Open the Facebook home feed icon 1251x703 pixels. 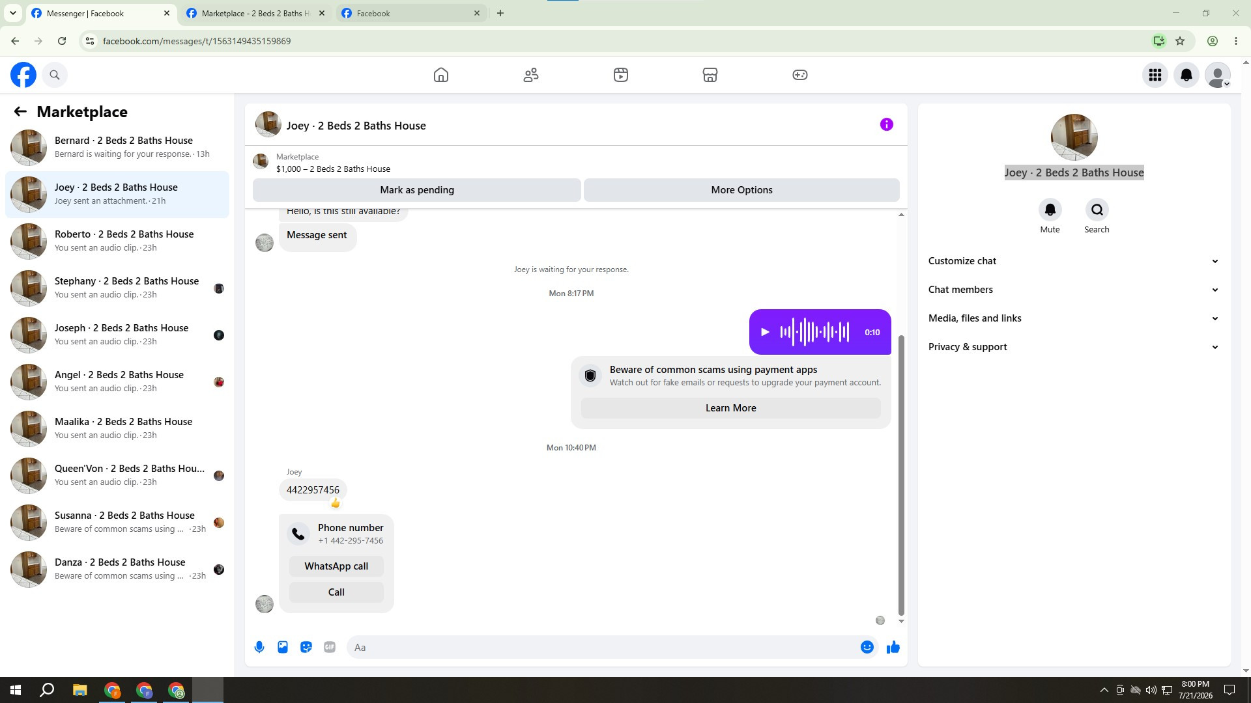(441, 75)
